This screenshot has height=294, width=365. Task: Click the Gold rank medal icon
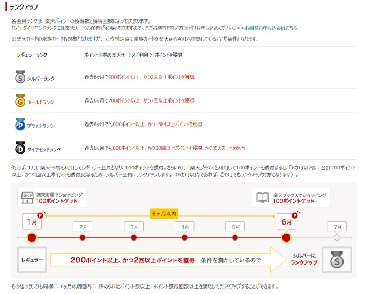(x=20, y=100)
